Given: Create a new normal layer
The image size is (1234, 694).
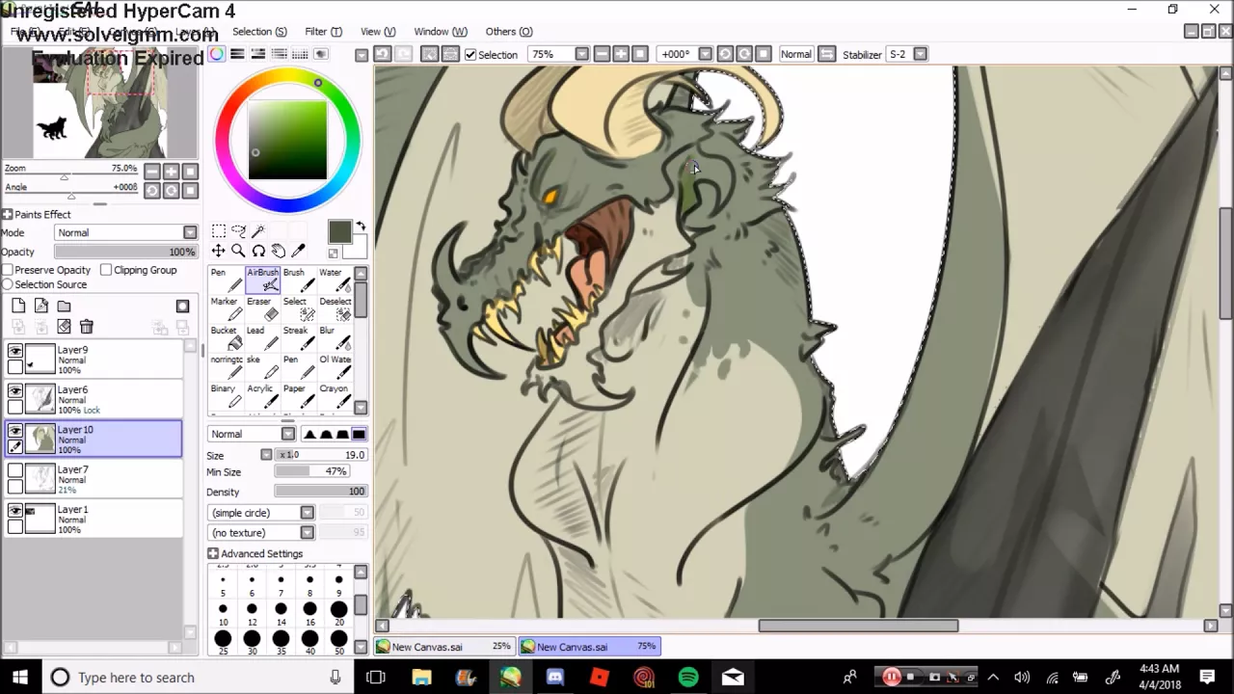Looking at the screenshot, I should [18, 306].
